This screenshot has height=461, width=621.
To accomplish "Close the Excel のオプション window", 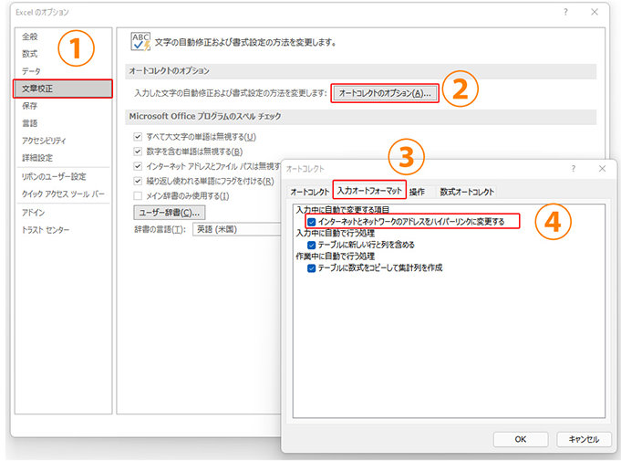I will [595, 12].
